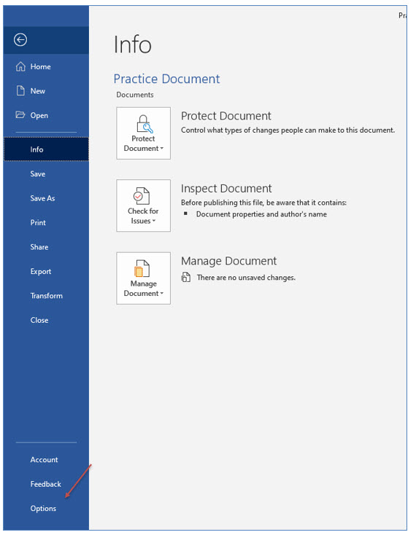416x535 pixels.
Task: Expand the Manage Document dropdown arrow
Action: point(161,294)
